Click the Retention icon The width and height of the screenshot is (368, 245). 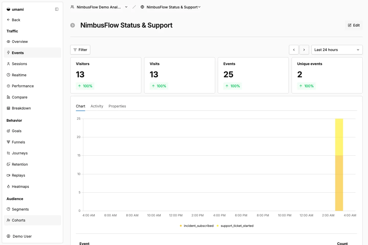(x=8, y=164)
